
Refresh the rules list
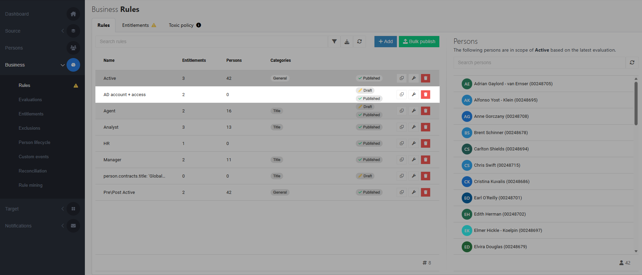[360, 41]
